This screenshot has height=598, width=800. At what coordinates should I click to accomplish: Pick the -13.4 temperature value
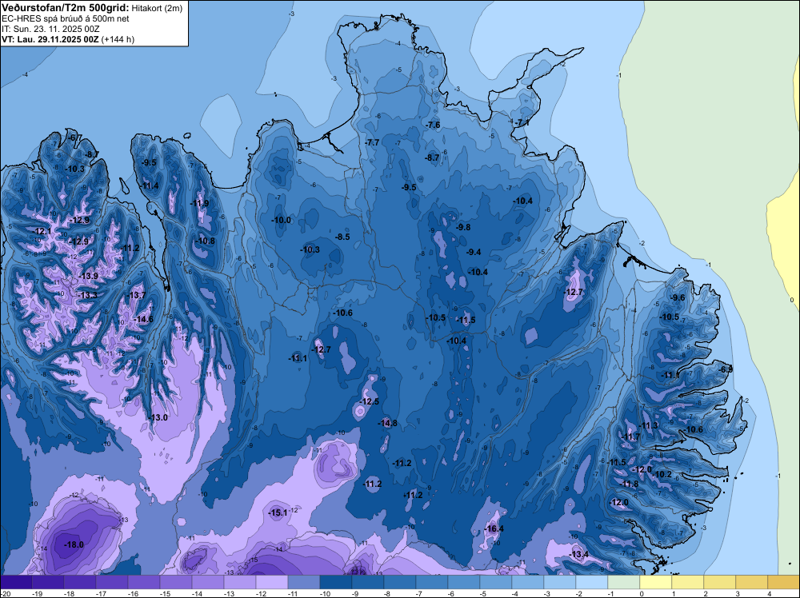pos(578,554)
